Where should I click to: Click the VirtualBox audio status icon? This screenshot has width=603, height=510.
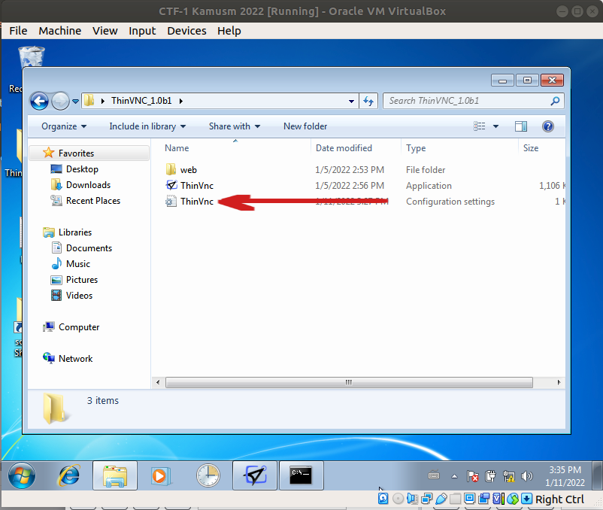coord(412,499)
